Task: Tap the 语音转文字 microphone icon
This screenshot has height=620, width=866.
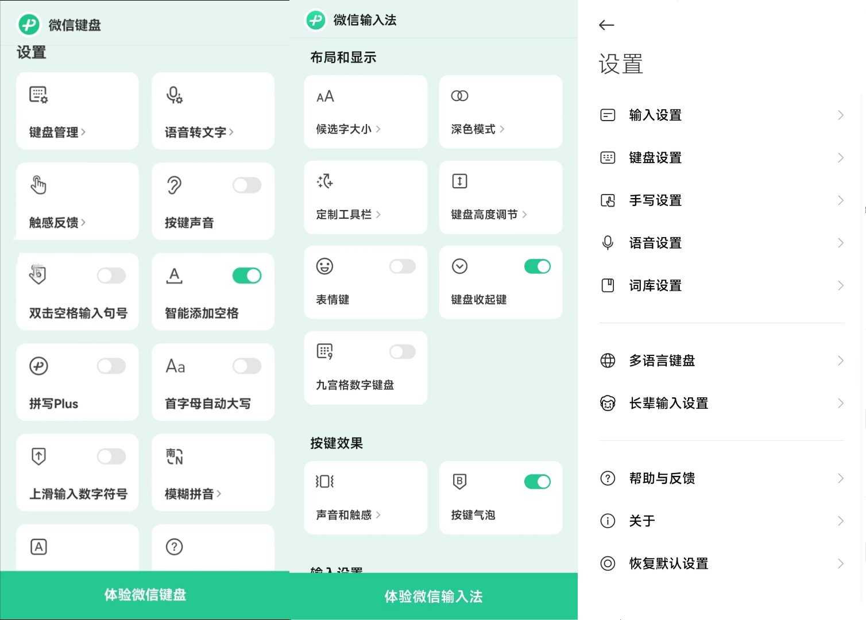Action: [174, 95]
